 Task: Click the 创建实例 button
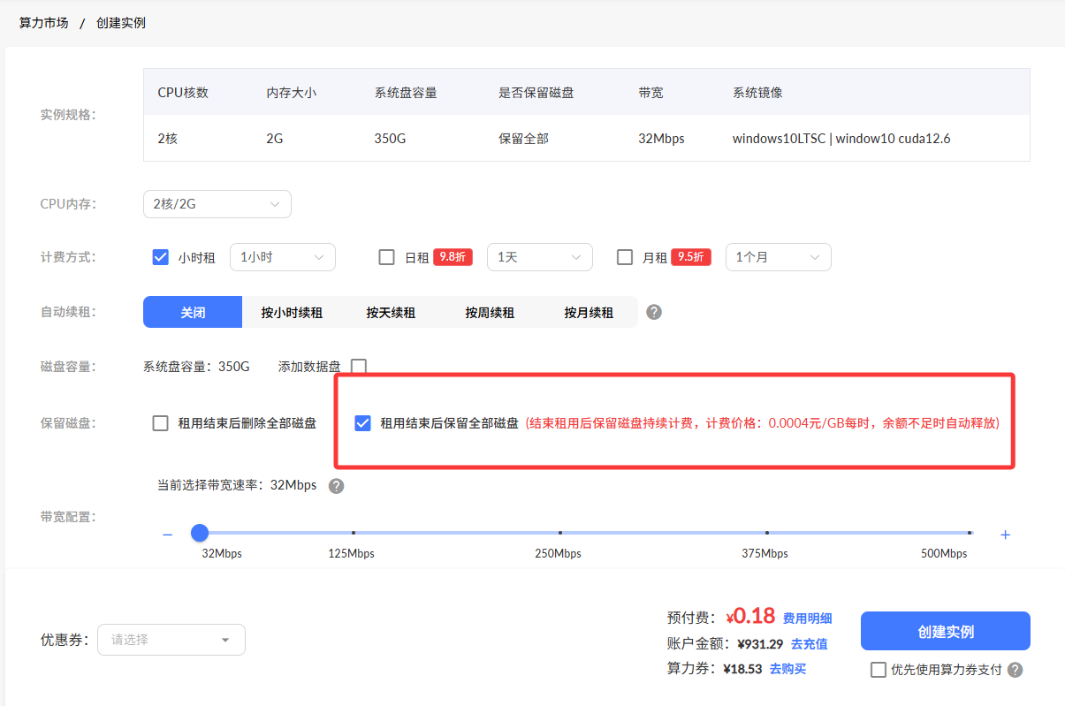pos(946,631)
